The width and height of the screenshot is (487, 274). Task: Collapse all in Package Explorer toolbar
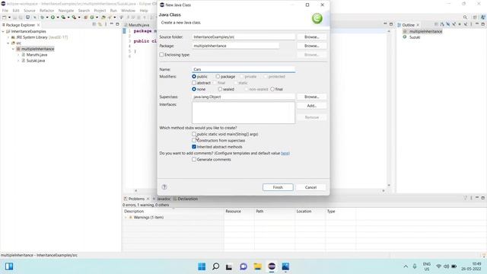tap(94, 24)
